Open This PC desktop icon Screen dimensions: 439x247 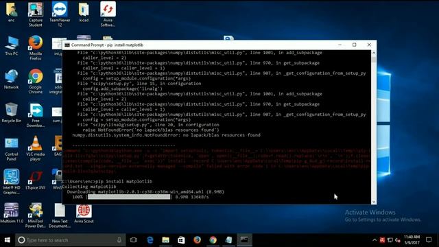click(x=12, y=46)
